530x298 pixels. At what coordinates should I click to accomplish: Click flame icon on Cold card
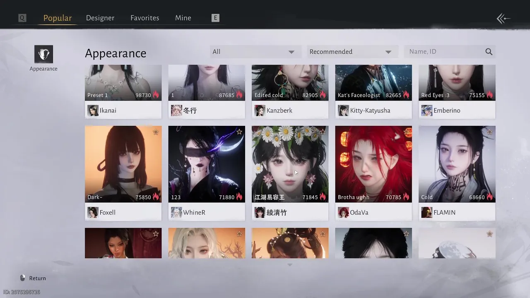pyautogui.click(x=490, y=197)
